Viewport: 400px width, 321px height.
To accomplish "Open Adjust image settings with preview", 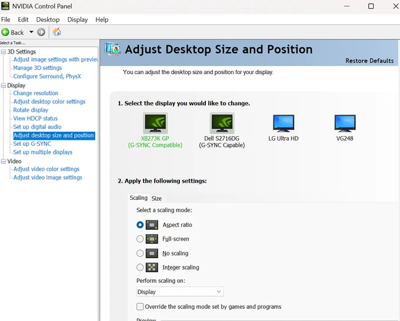I will pos(56,59).
